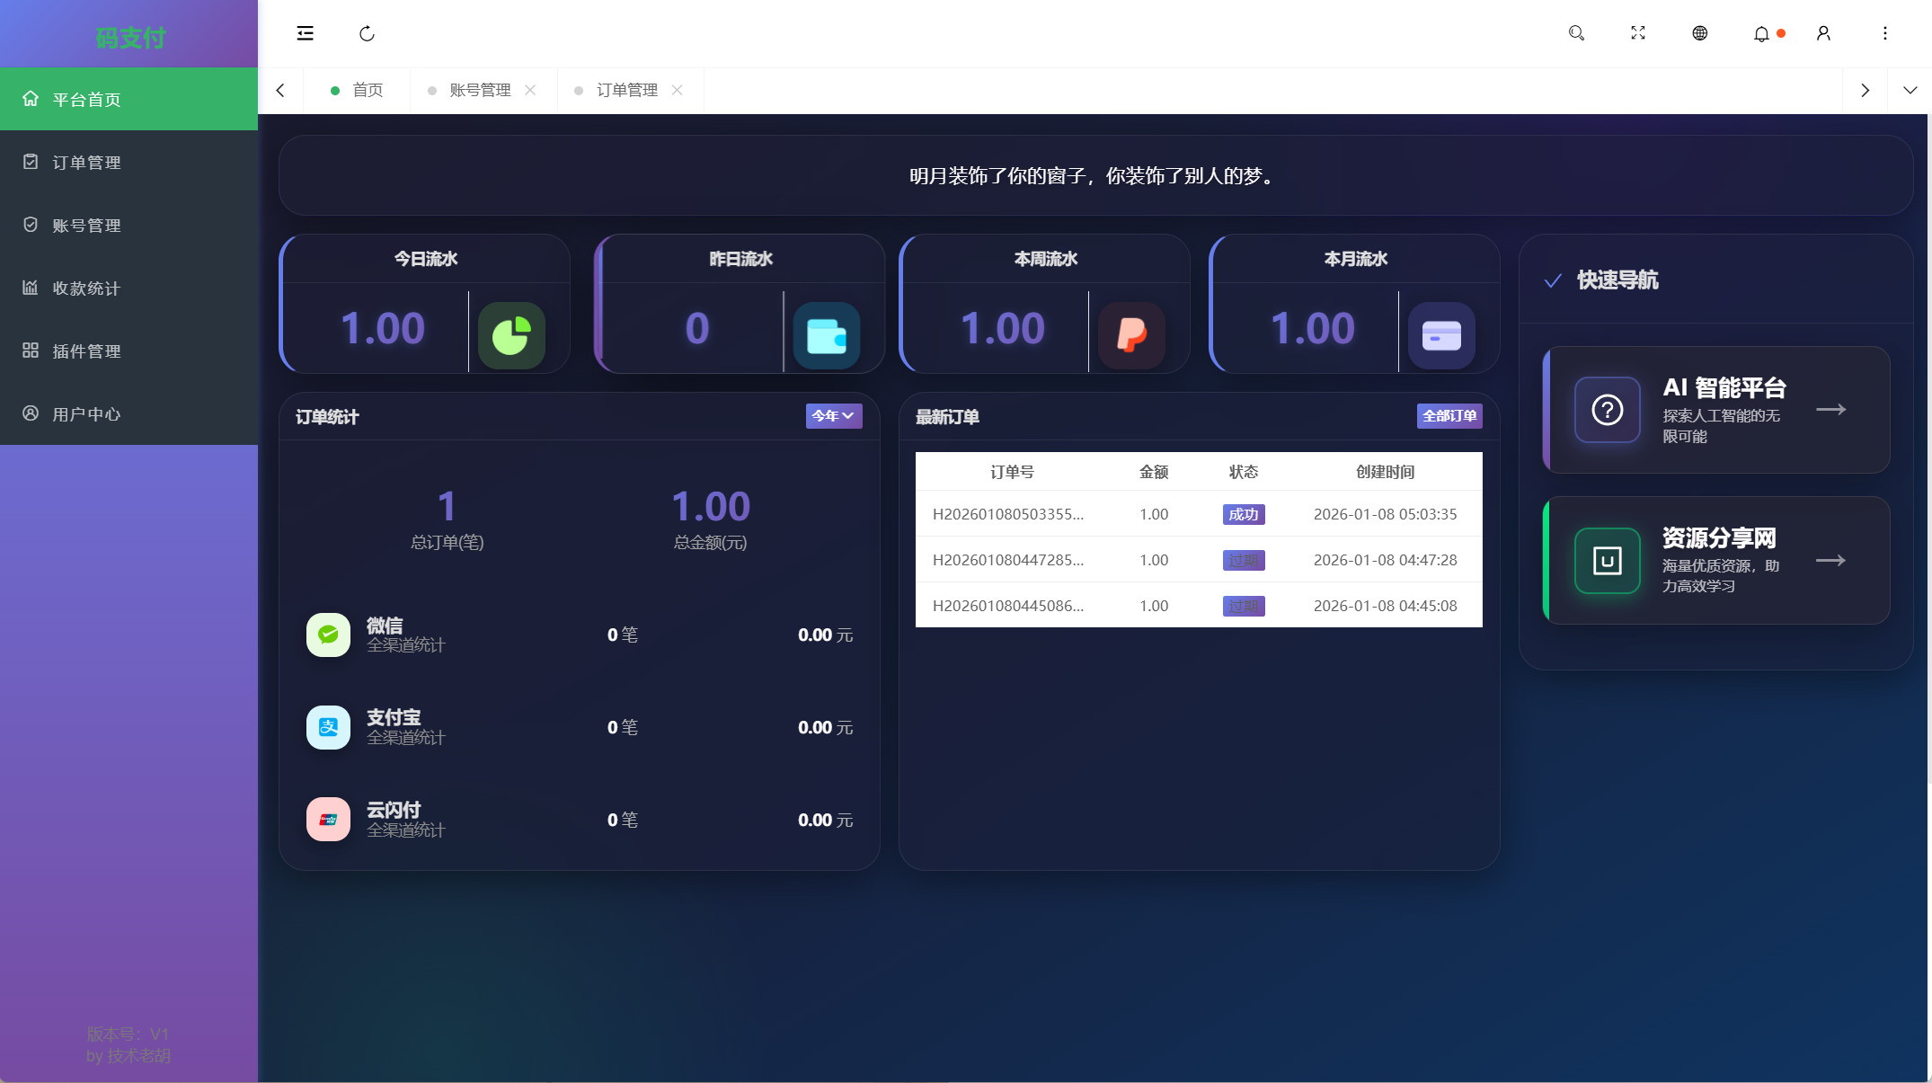This screenshot has height=1083, width=1932.
Task: Collapse the sidebar menu toggle icon
Action: click(306, 33)
